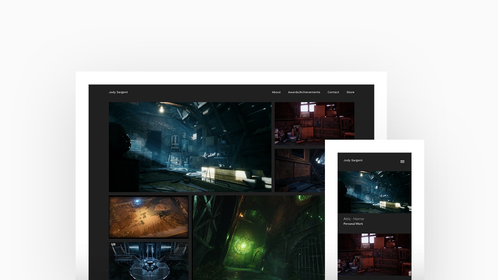Open the mobile hamburger menu icon
498x280 pixels.
coord(402,161)
